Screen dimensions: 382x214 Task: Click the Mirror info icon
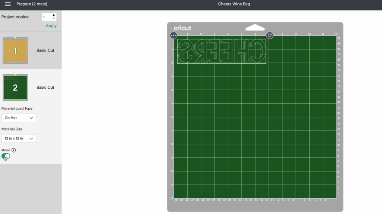(x=14, y=150)
